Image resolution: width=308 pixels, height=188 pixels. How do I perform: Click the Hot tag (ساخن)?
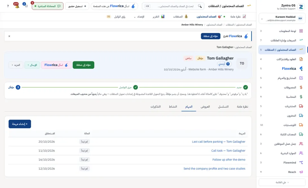coord(188,59)
